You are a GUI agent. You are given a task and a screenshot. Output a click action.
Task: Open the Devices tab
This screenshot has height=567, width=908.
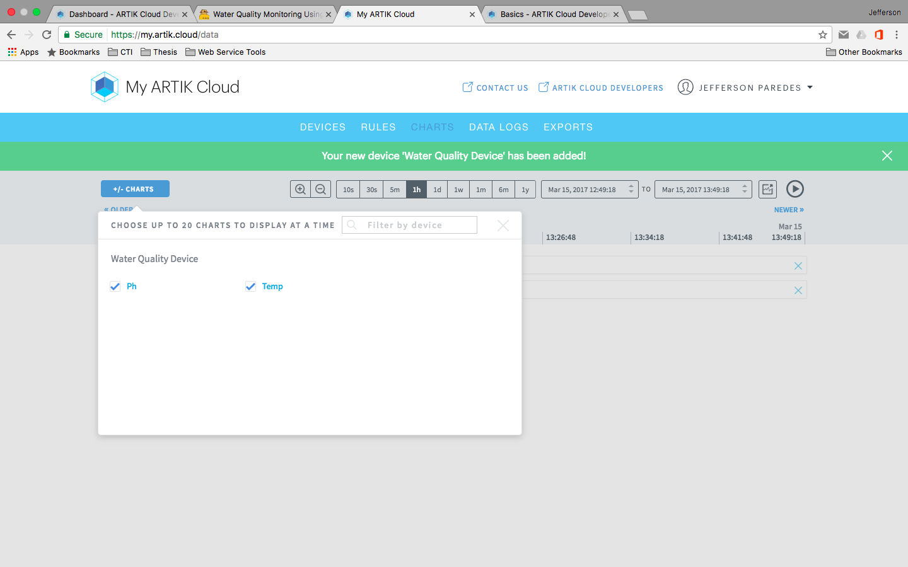[x=323, y=127]
